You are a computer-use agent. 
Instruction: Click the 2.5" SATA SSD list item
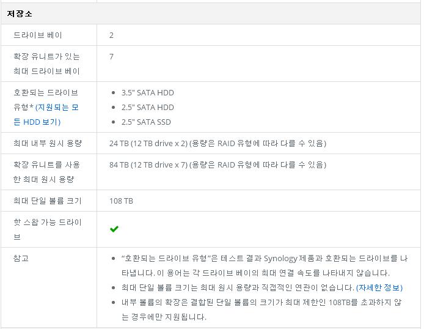point(146,122)
